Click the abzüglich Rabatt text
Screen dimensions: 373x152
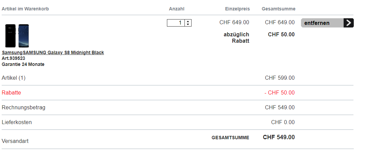236,38
